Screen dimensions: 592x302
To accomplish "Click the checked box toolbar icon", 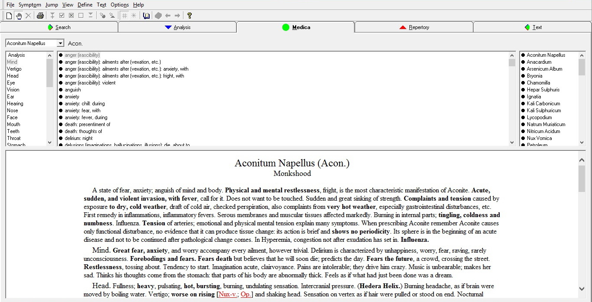I will point(62,16).
